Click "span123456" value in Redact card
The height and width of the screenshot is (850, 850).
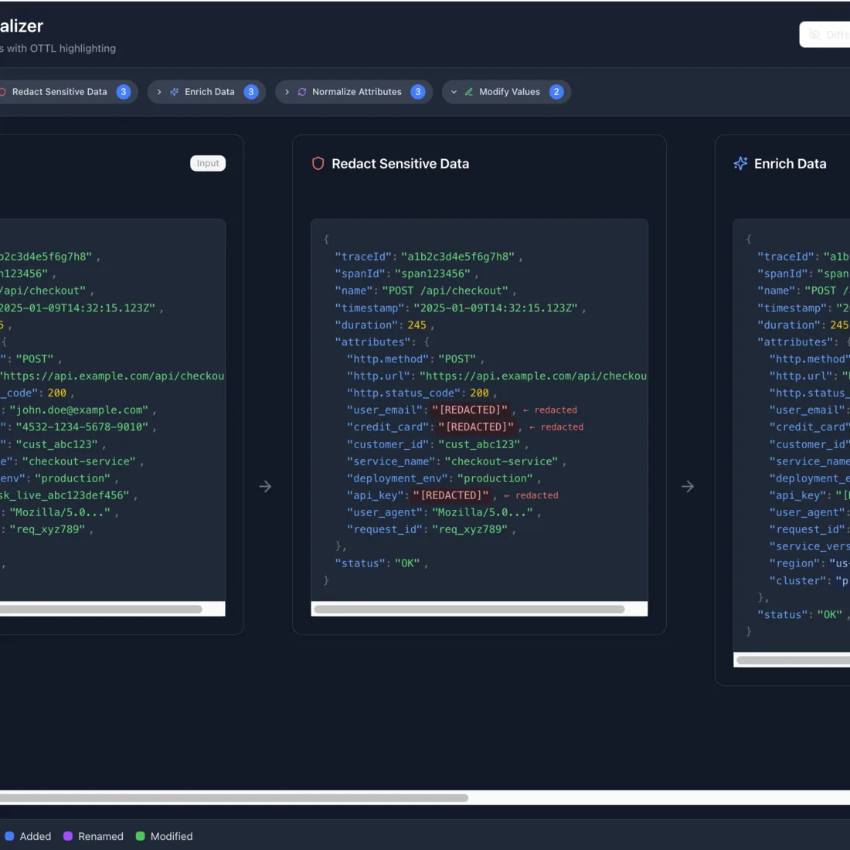click(433, 274)
